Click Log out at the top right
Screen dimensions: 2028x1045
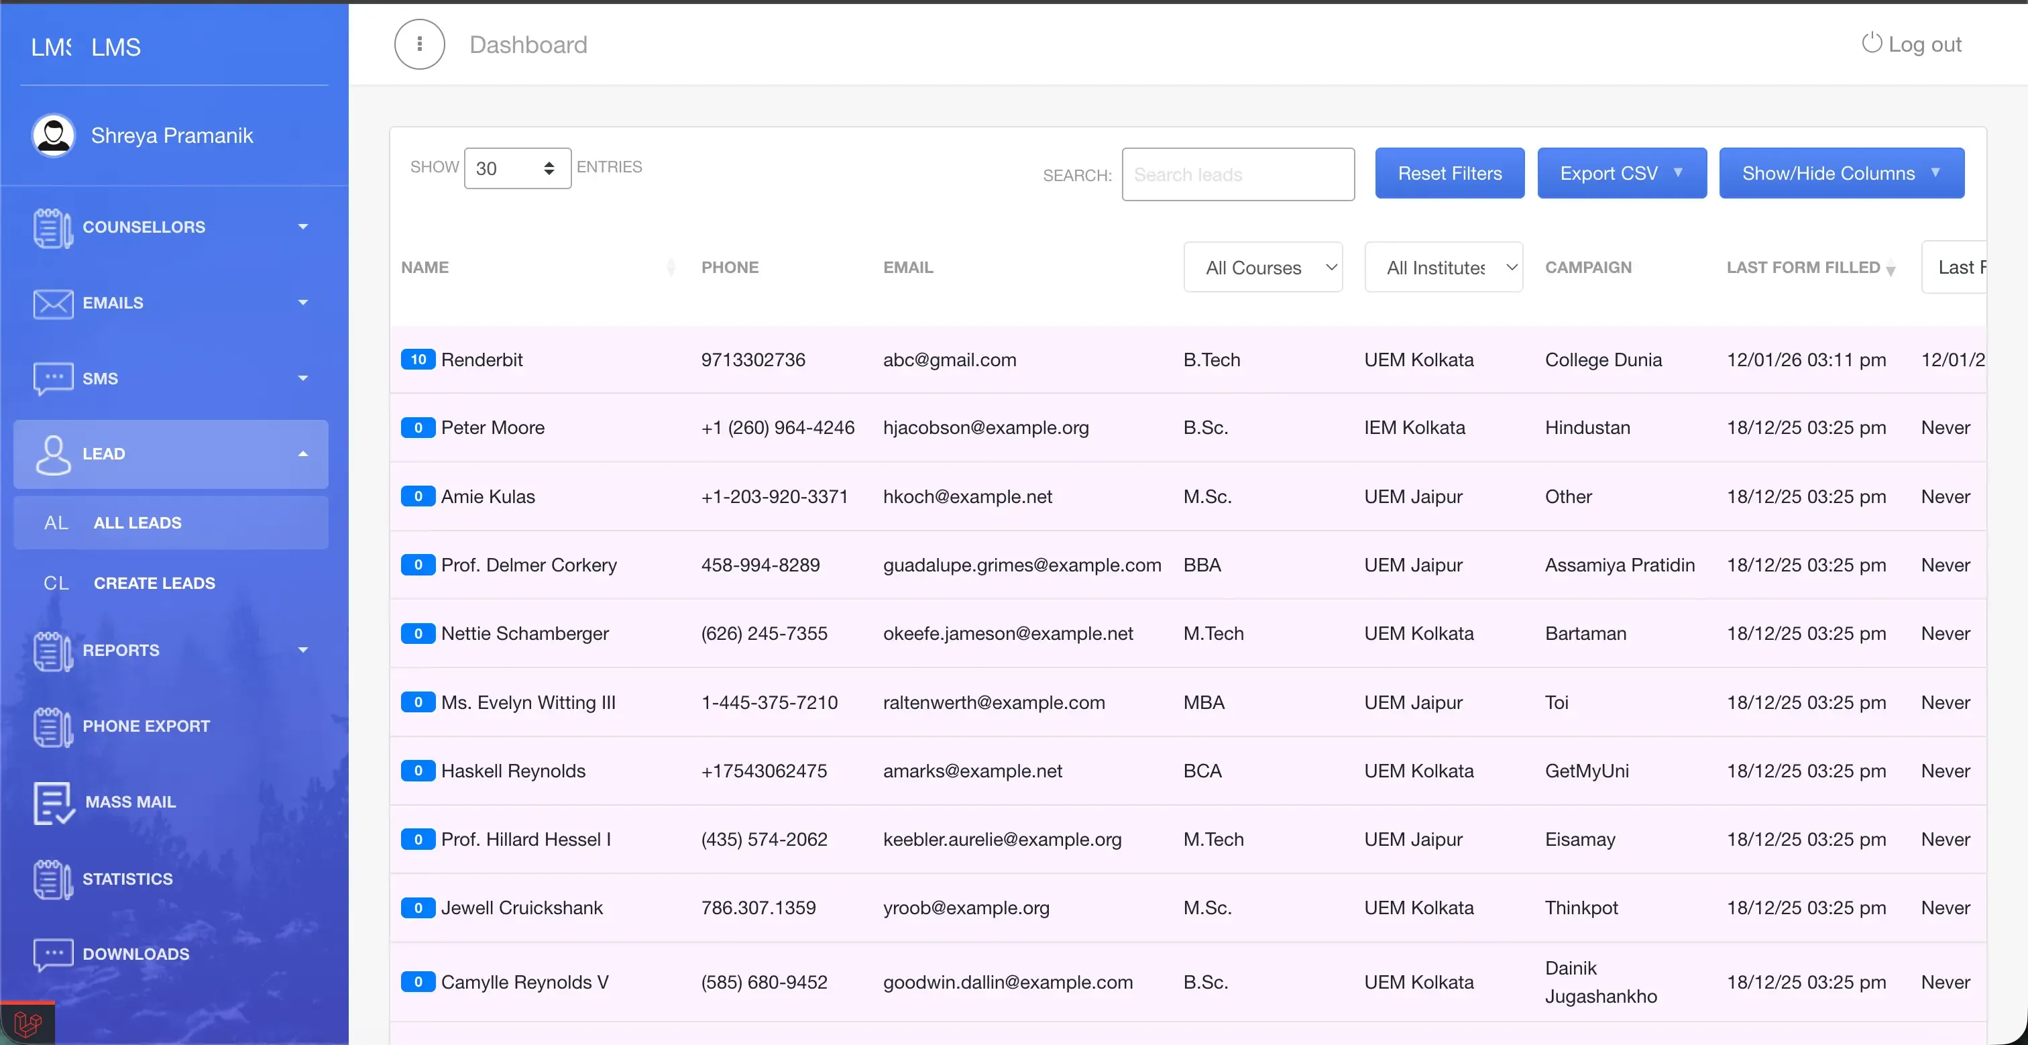[x=1911, y=44]
